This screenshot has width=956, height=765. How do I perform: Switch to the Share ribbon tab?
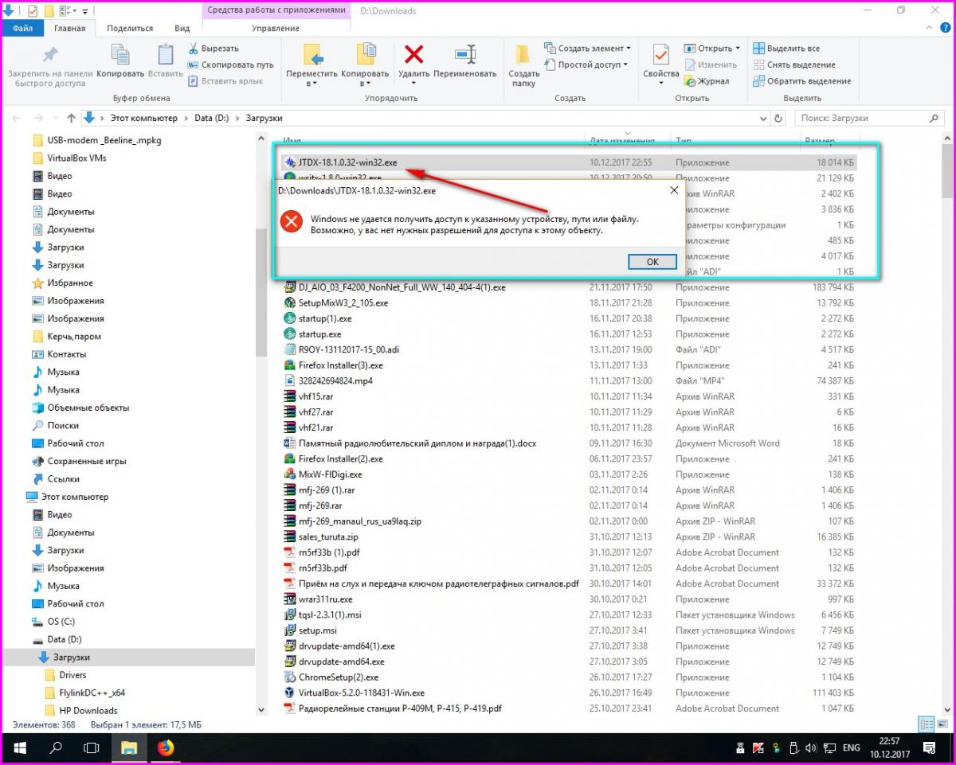(x=129, y=29)
